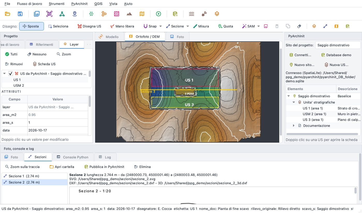Click the green dot point-cloud icon
Viewport: 362px width, 213px height.
coord(91,14)
